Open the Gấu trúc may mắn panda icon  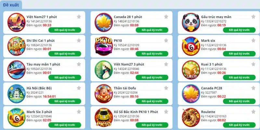click(x=191, y=22)
